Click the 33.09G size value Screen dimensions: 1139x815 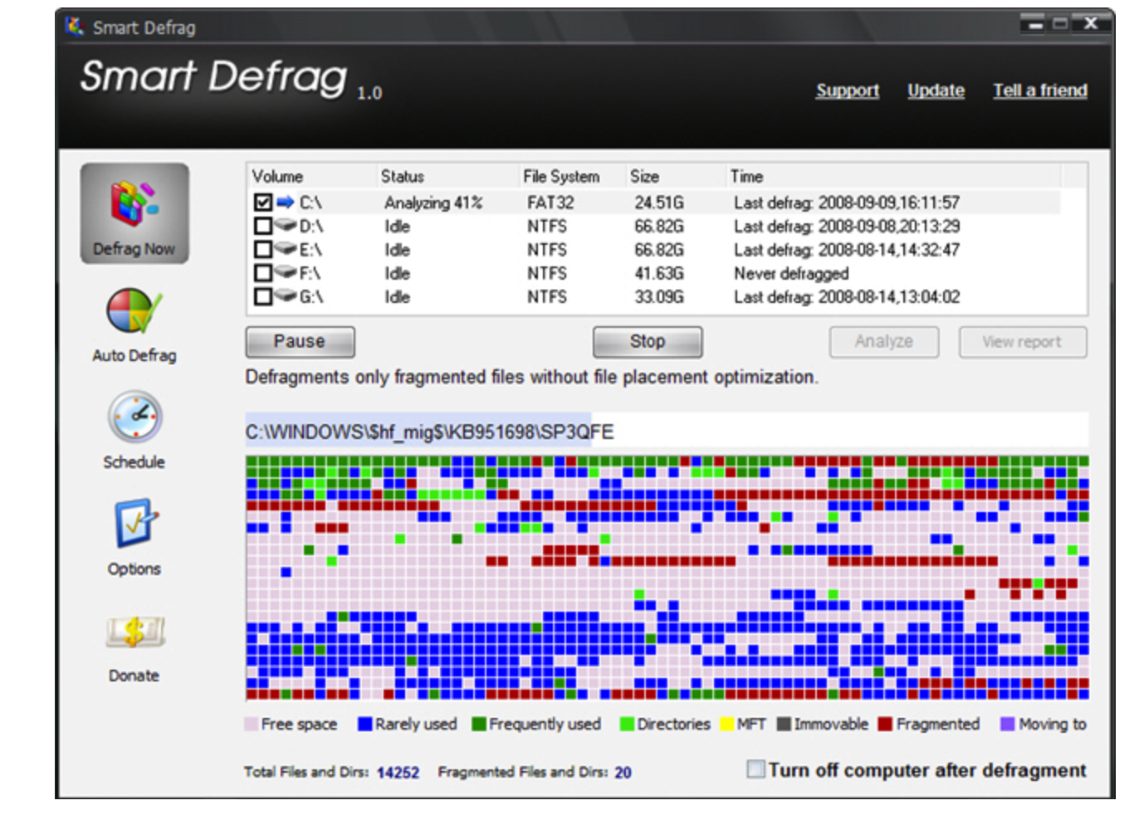659,296
